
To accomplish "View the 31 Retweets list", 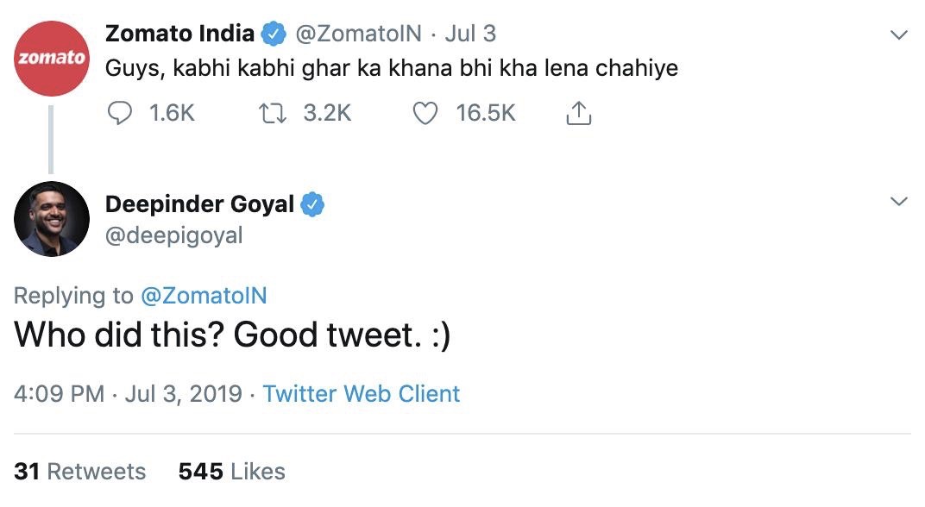I will click(x=80, y=472).
